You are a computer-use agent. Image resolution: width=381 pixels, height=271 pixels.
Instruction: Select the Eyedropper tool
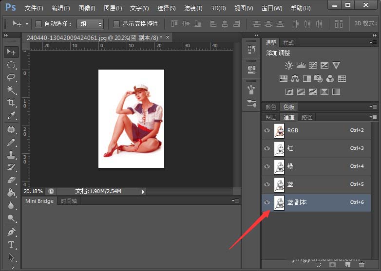coord(11,115)
